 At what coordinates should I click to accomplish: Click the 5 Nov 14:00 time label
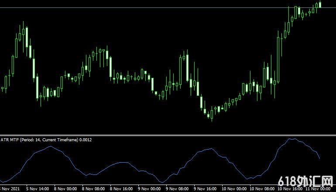38,189
